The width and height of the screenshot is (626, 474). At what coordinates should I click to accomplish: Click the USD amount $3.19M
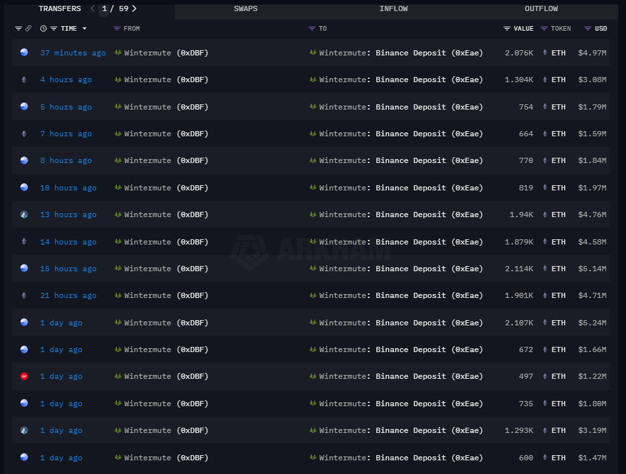point(592,430)
